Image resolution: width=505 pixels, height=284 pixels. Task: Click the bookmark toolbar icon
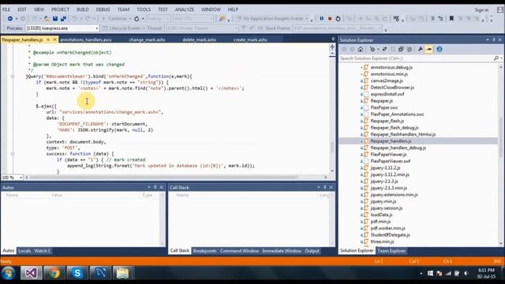(451, 19)
